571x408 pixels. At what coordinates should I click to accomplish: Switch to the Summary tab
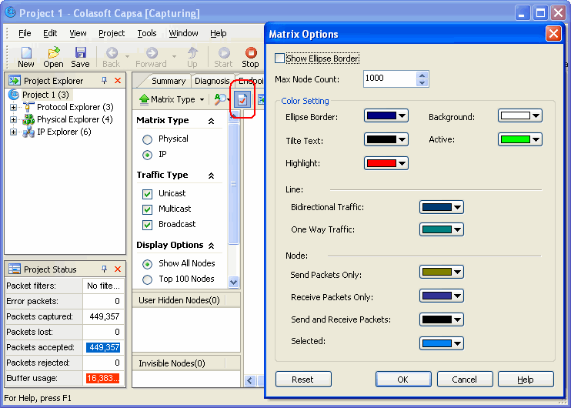tap(168, 81)
